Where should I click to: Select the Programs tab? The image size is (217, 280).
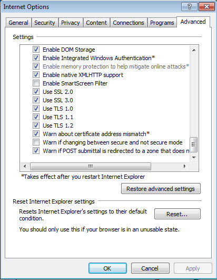(x=162, y=23)
